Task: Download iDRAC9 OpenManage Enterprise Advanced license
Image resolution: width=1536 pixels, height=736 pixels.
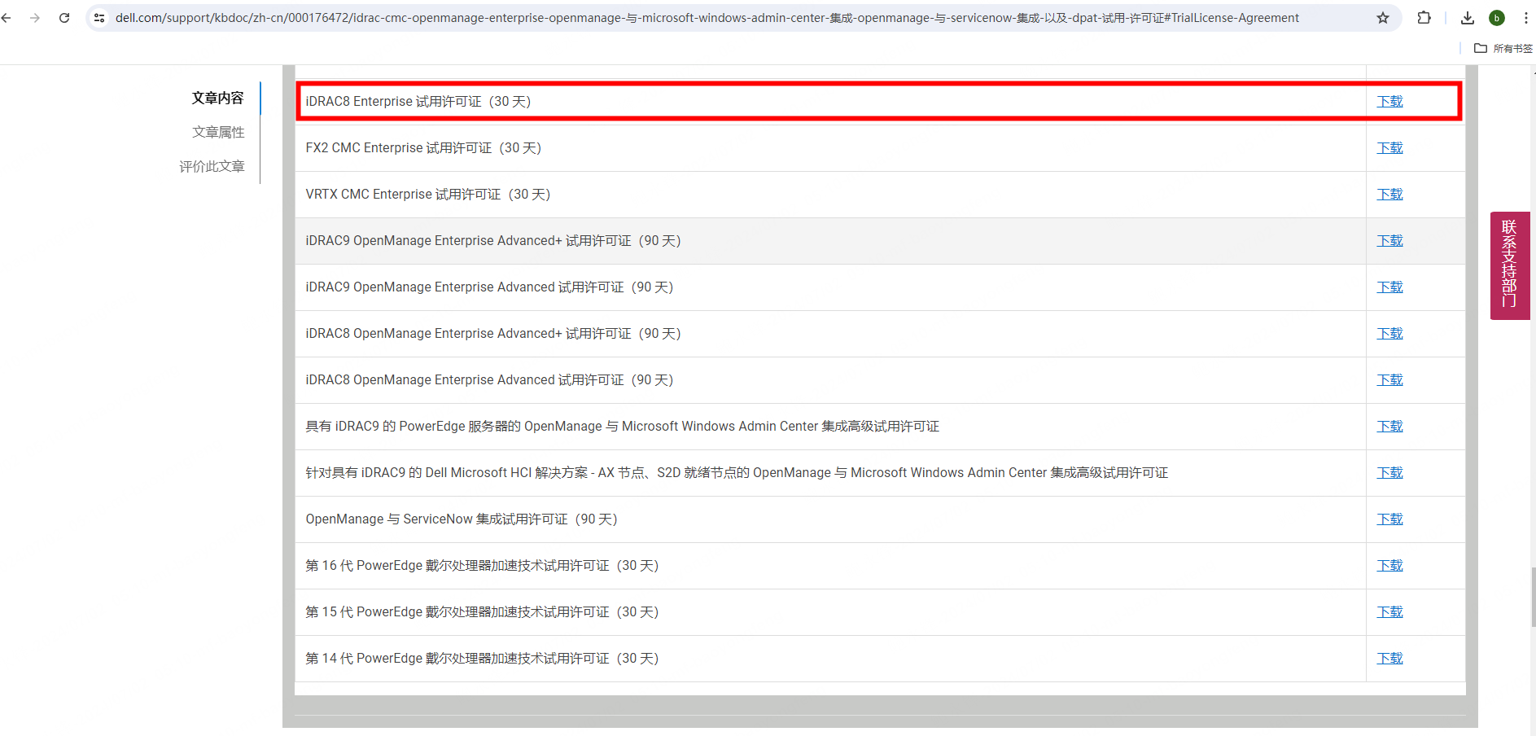Action: (x=1389, y=287)
